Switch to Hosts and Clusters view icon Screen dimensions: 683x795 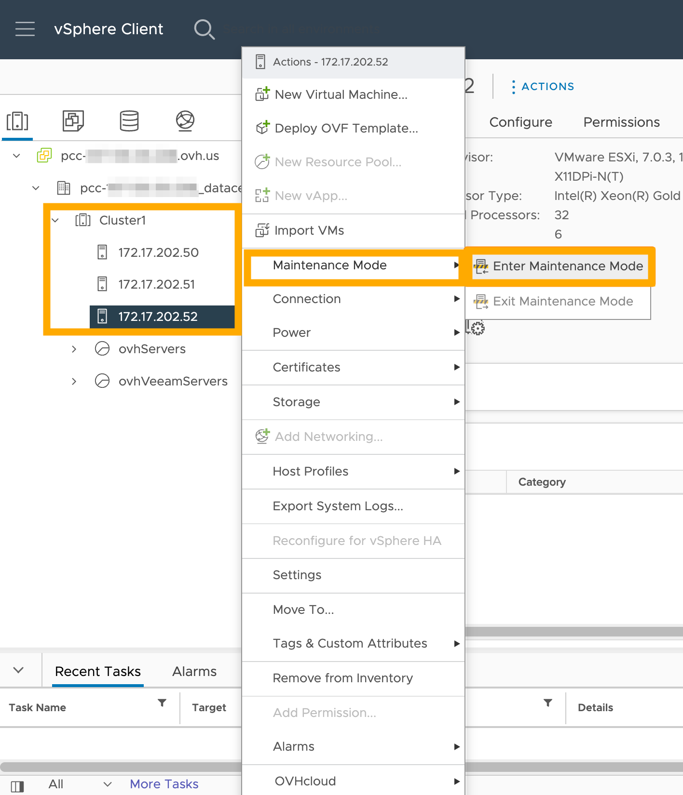17,121
